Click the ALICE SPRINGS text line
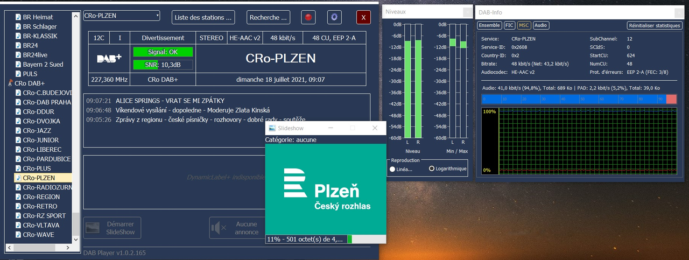 (x=170, y=101)
